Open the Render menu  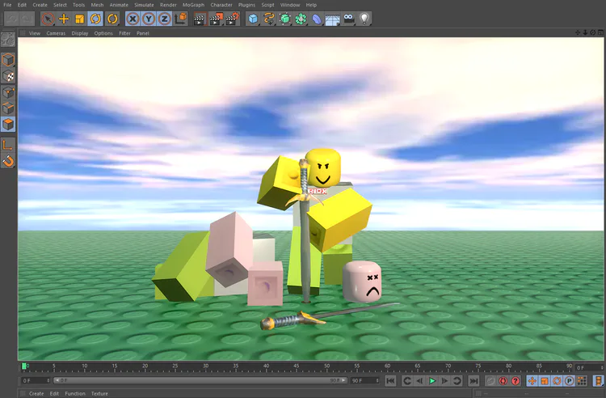pos(168,5)
